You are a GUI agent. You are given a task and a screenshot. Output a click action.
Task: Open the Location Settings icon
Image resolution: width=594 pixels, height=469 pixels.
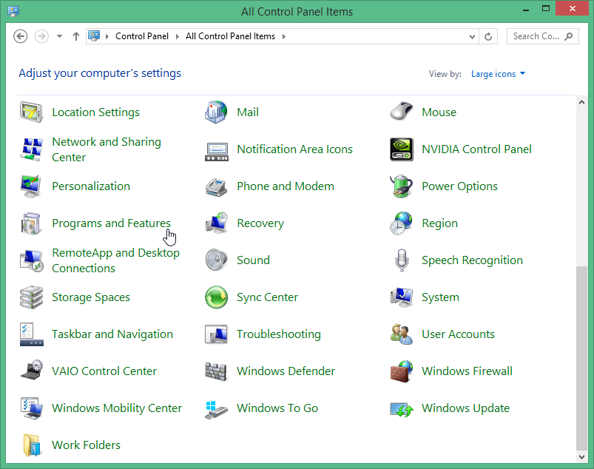(32, 112)
